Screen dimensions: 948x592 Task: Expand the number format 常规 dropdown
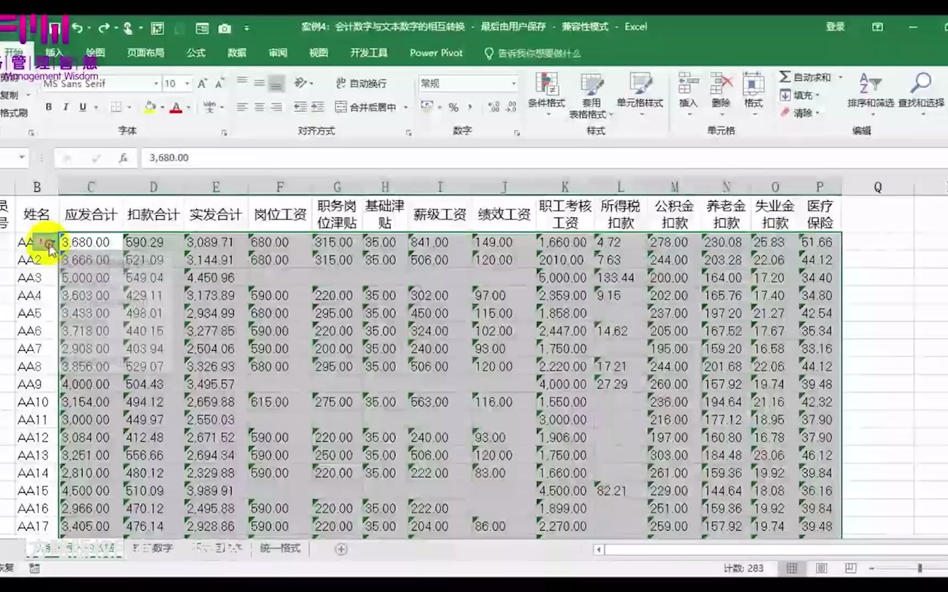[x=512, y=83]
